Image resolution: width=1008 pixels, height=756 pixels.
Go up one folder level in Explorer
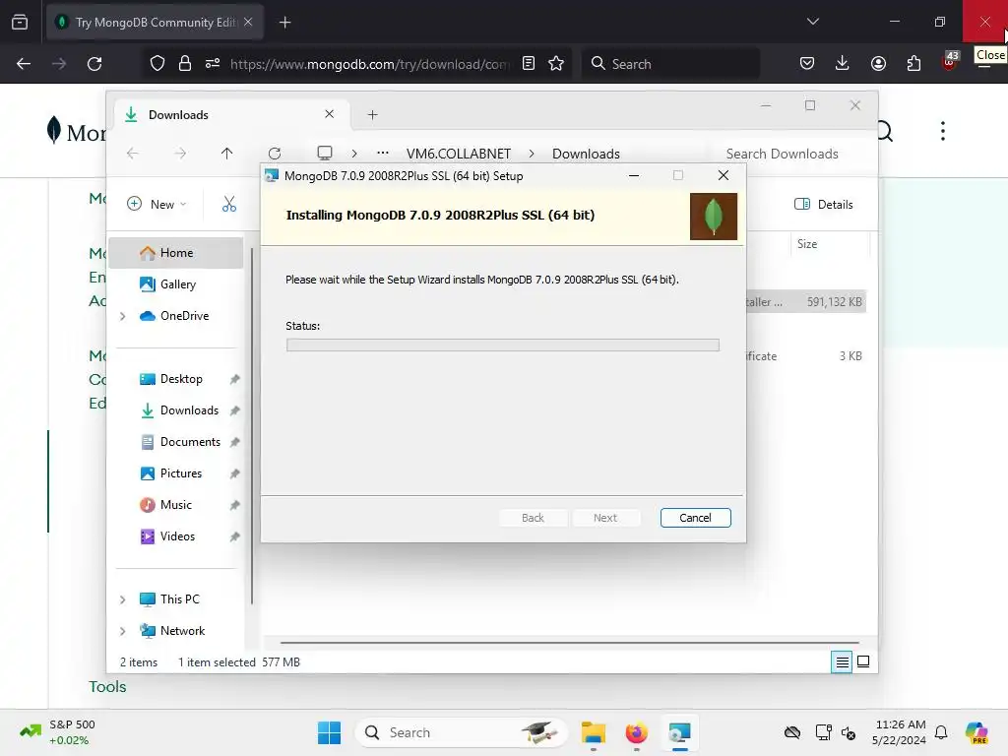(226, 153)
